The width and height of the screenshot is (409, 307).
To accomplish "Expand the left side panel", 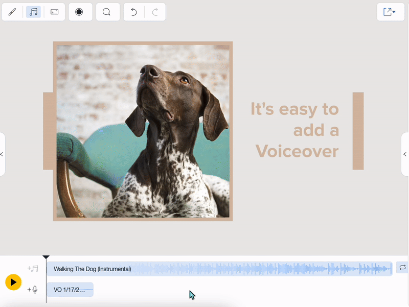I will [x=2, y=154].
